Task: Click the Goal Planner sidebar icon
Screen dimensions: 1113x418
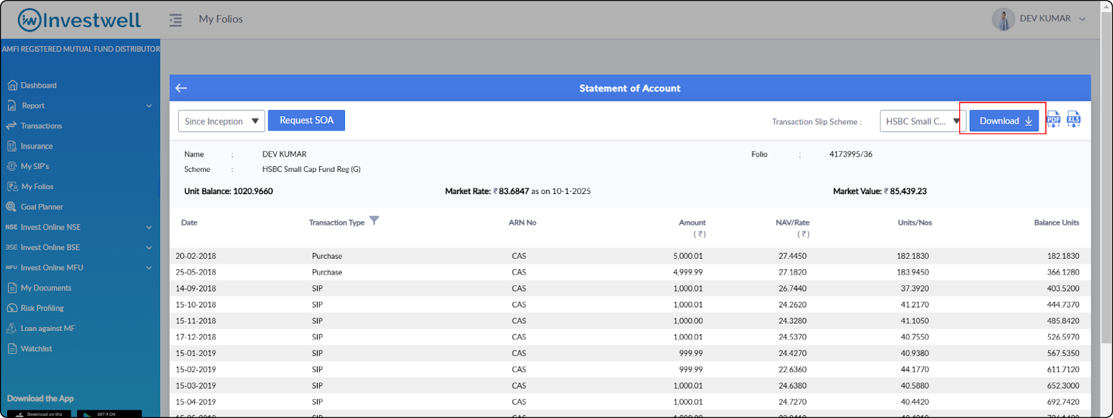Action: click(11, 207)
